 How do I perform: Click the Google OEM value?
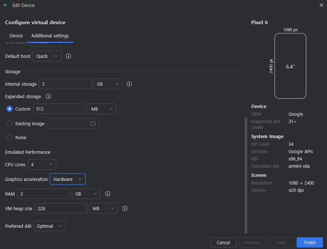pyautogui.click(x=296, y=114)
